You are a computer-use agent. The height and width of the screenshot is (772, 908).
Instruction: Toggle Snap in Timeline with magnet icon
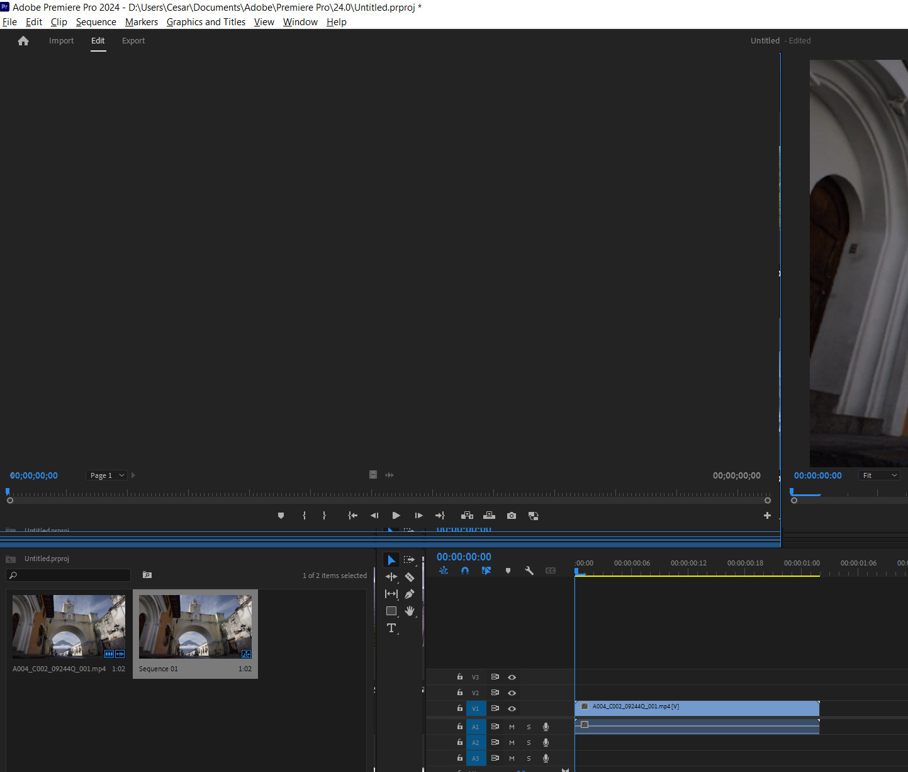(x=464, y=570)
